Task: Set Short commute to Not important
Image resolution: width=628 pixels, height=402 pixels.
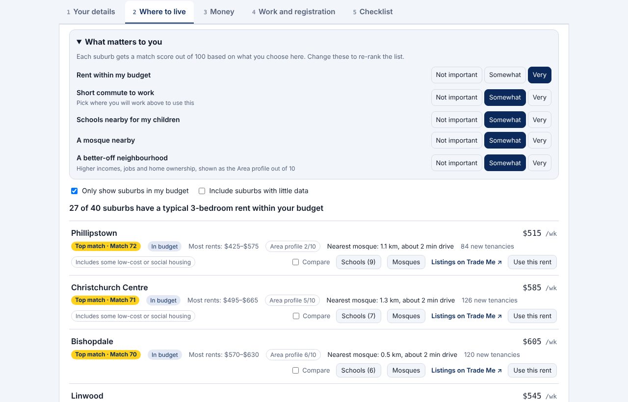Action: point(457,98)
